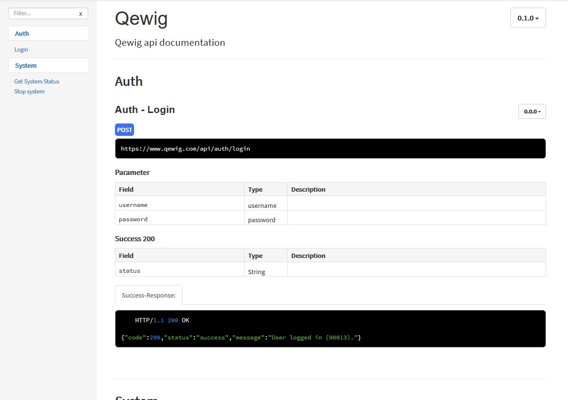Clear the filter with the x button
This screenshot has width=568, height=400.
click(81, 14)
